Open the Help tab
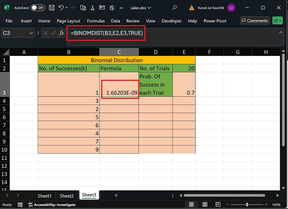Image resolution: width=288 pixels, height=209 pixels. coord(192,21)
